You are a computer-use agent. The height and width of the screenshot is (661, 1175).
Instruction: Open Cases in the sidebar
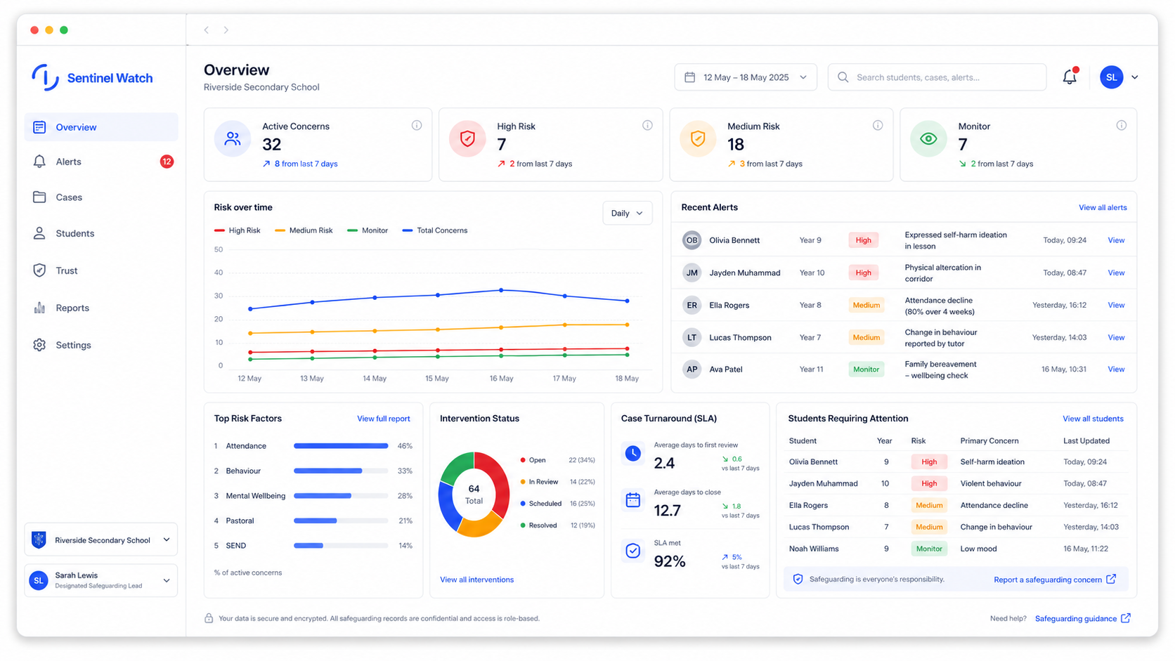pyautogui.click(x=101, y=197)
